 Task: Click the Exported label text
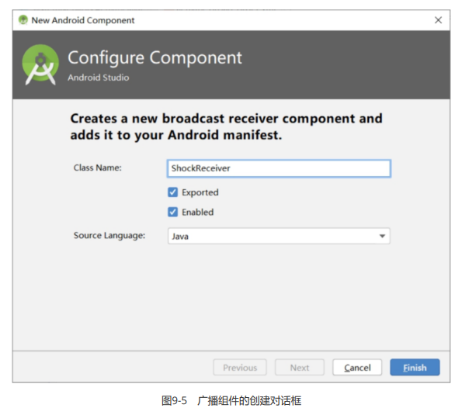(x=200, y=192)
